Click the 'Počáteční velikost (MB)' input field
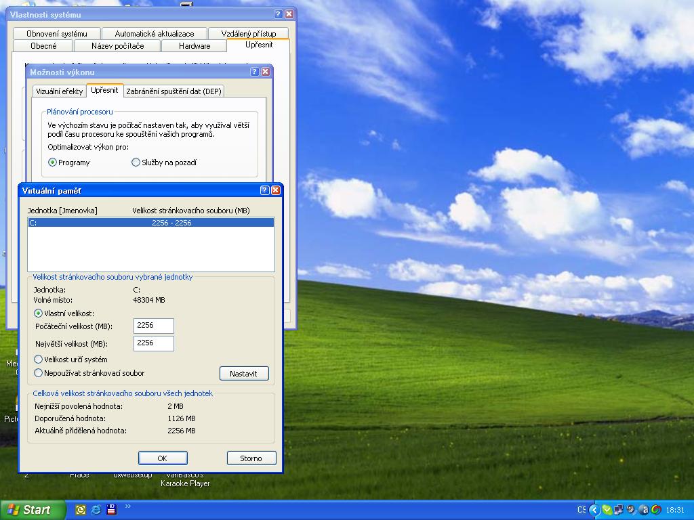 pos(153,326)
